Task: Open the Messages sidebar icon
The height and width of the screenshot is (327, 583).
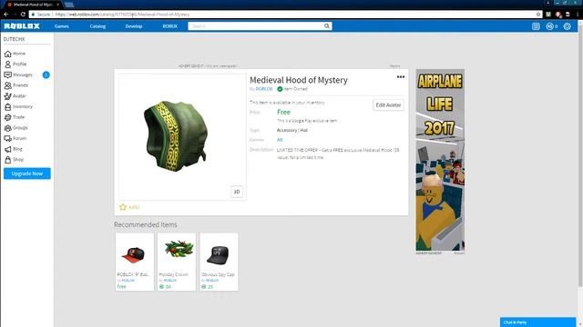Action: tap(8, 74)
